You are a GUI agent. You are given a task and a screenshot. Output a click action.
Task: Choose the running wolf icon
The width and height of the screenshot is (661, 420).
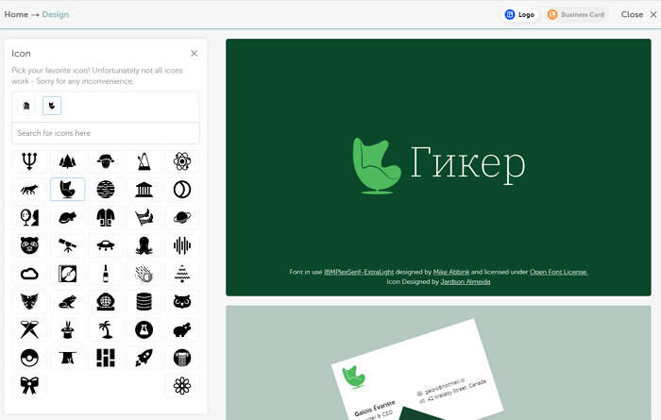[29, 190]
